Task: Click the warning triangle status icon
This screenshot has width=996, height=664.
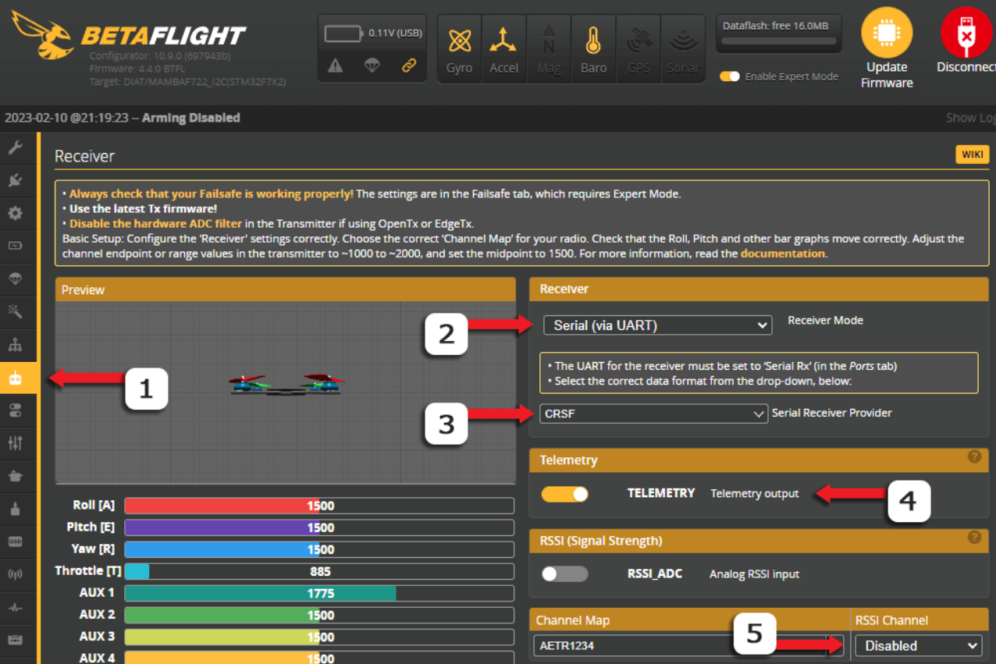Action: tap(336, 66)
